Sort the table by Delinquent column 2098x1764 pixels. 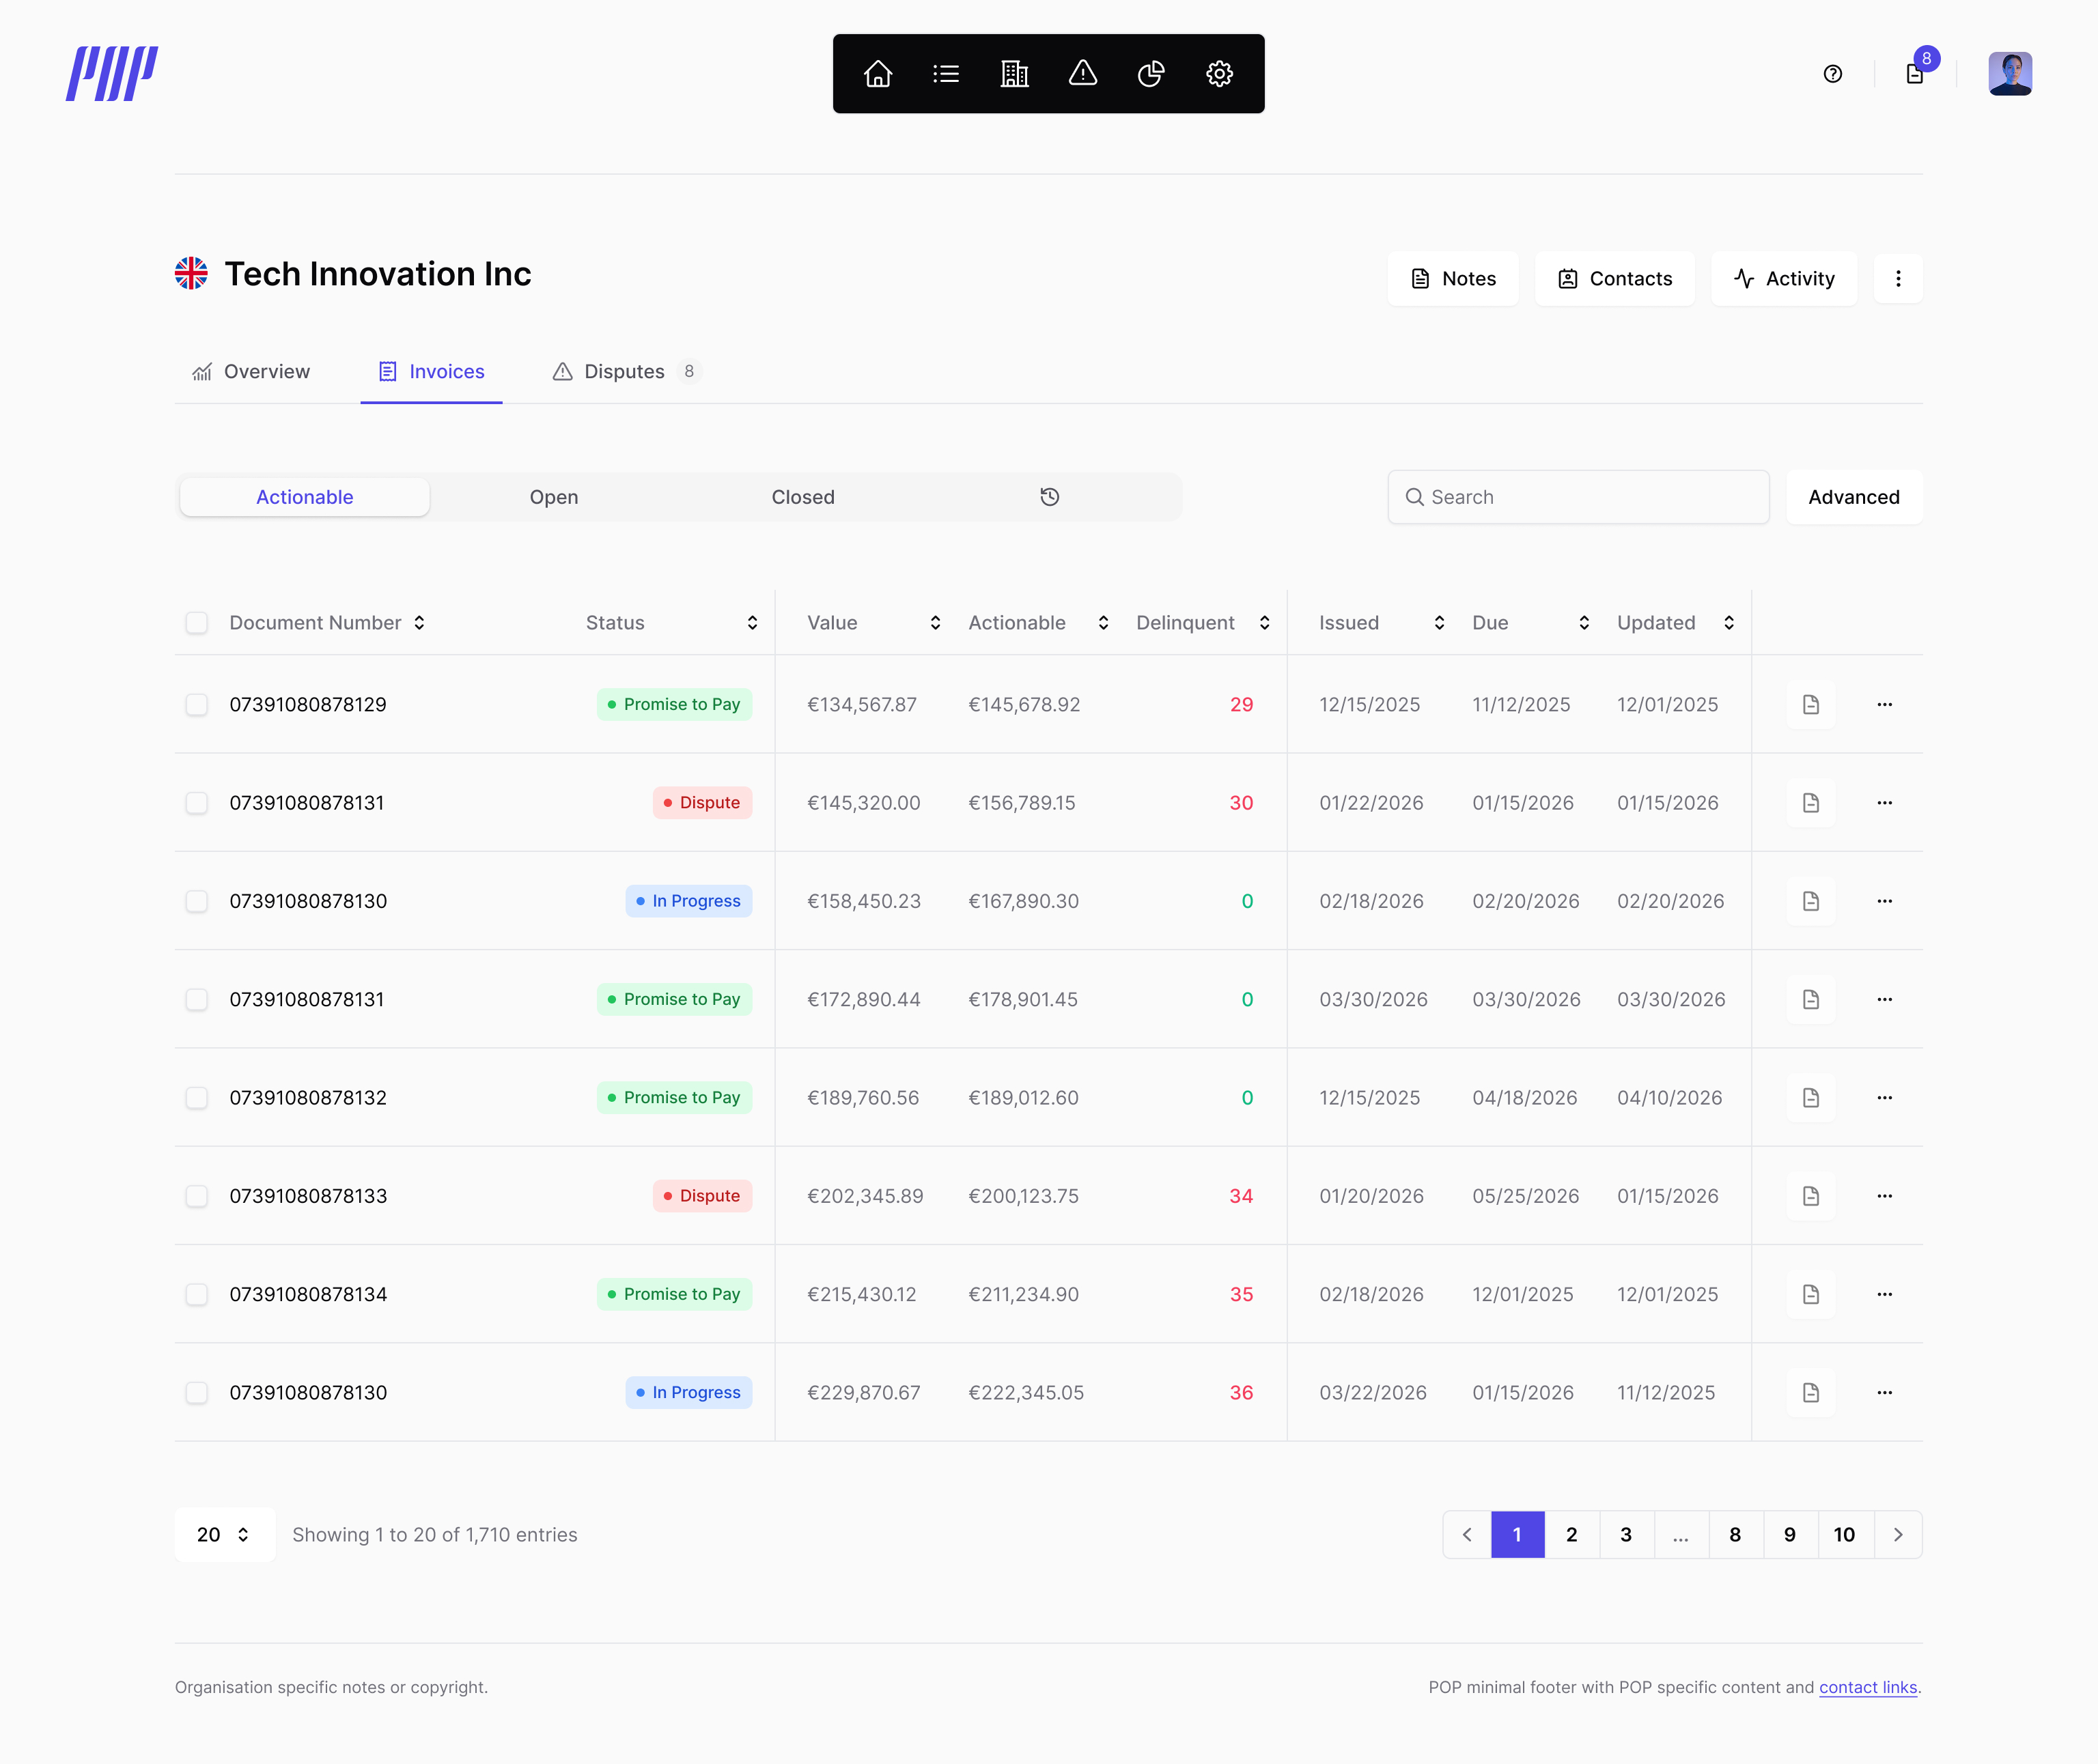point(1265,623)
